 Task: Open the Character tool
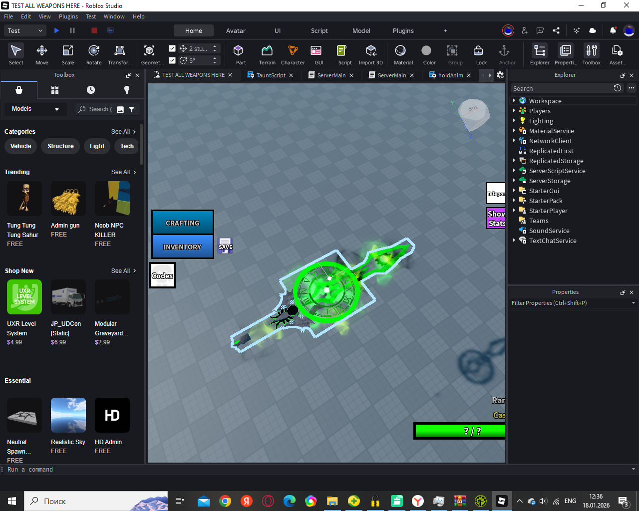(x=293, y=54)
